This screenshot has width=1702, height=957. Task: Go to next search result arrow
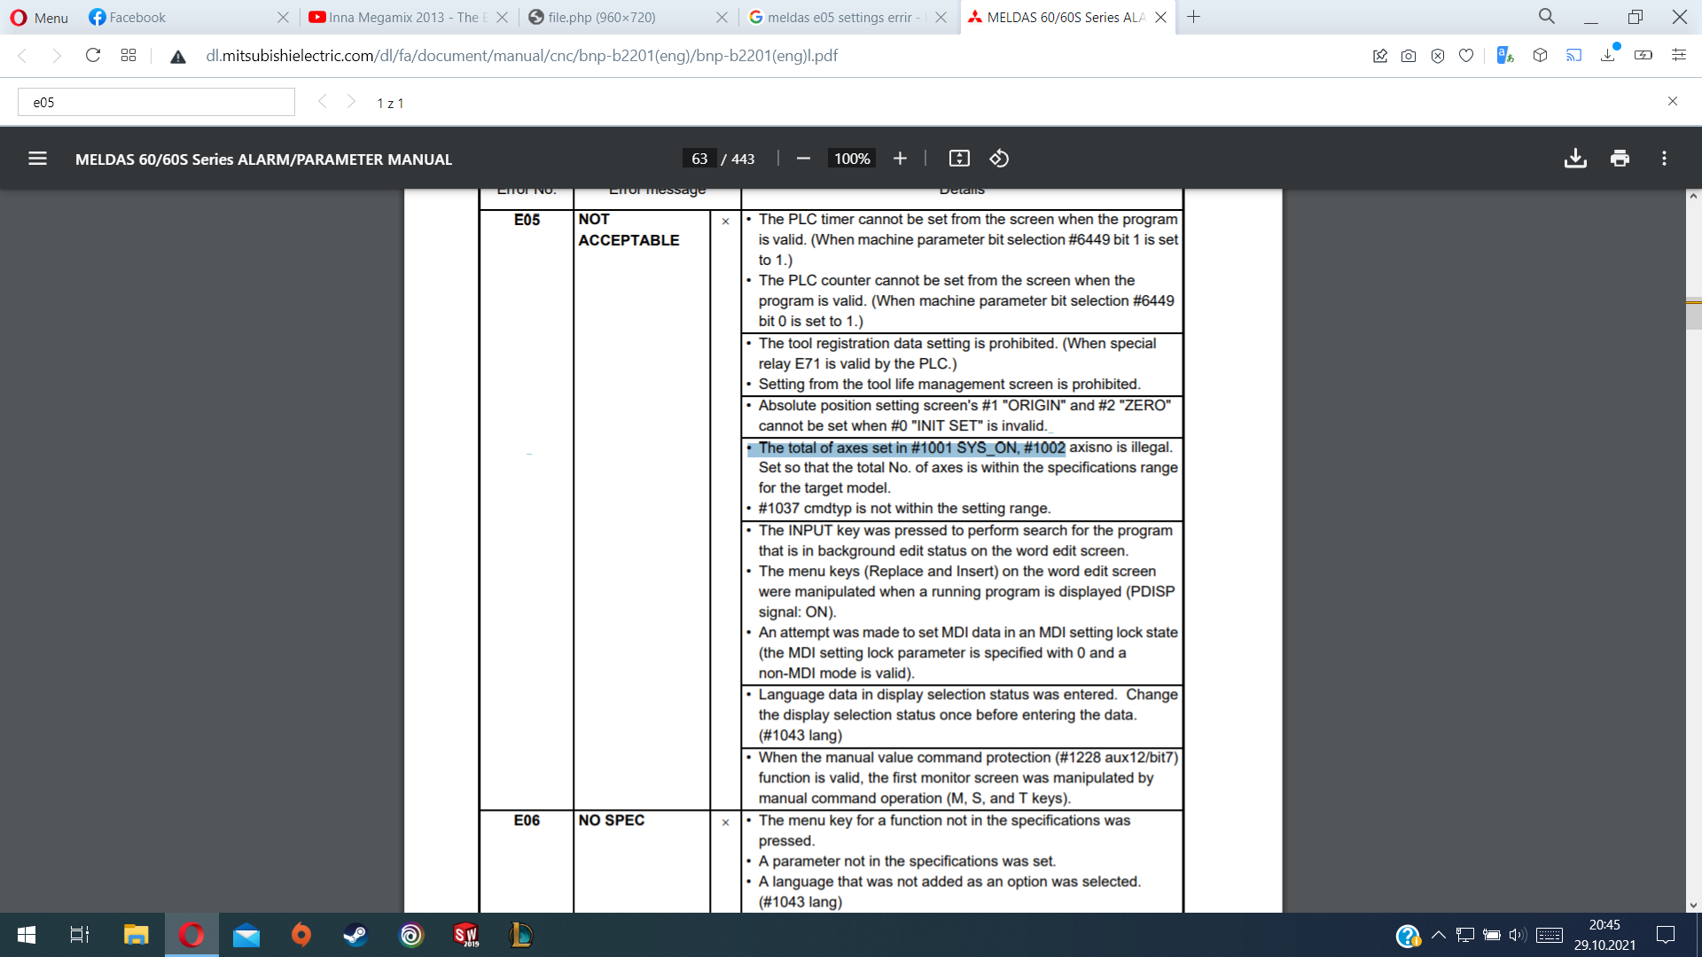coord(351,102)
